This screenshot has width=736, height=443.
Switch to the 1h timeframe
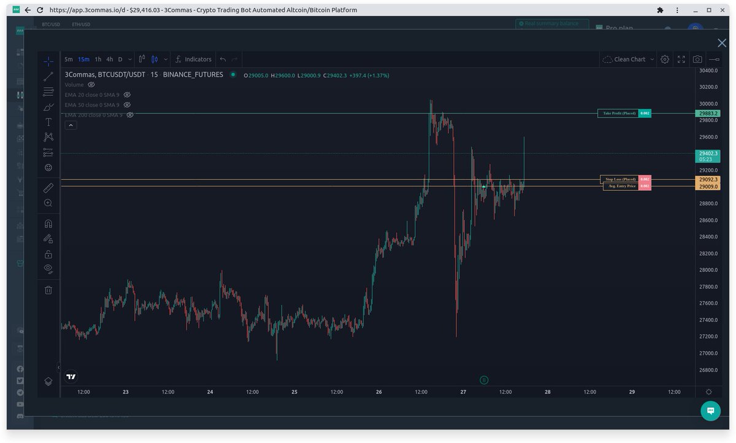(x=98, y=60)
